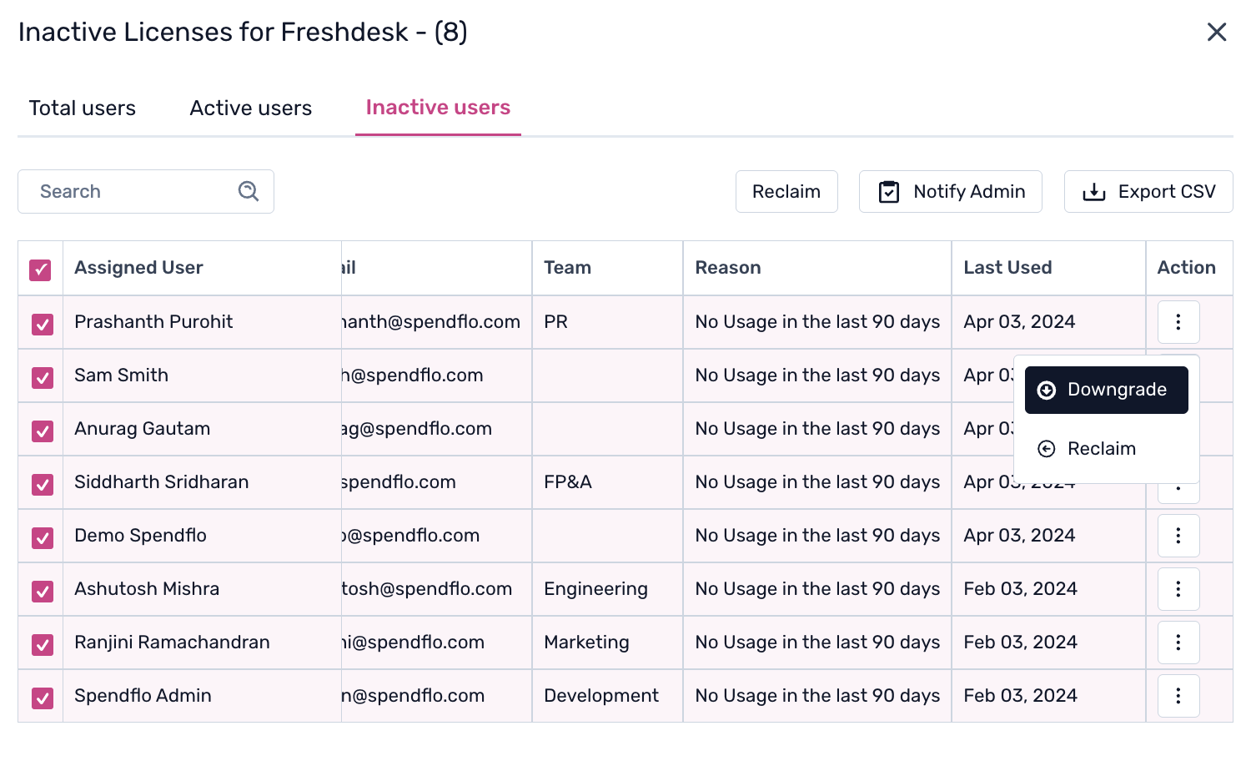Image resolution: width=1251 pixels, height=761 pixels.
Task: Uncheck the checkbox for Anurag Gautam
Action: (42, 431)
